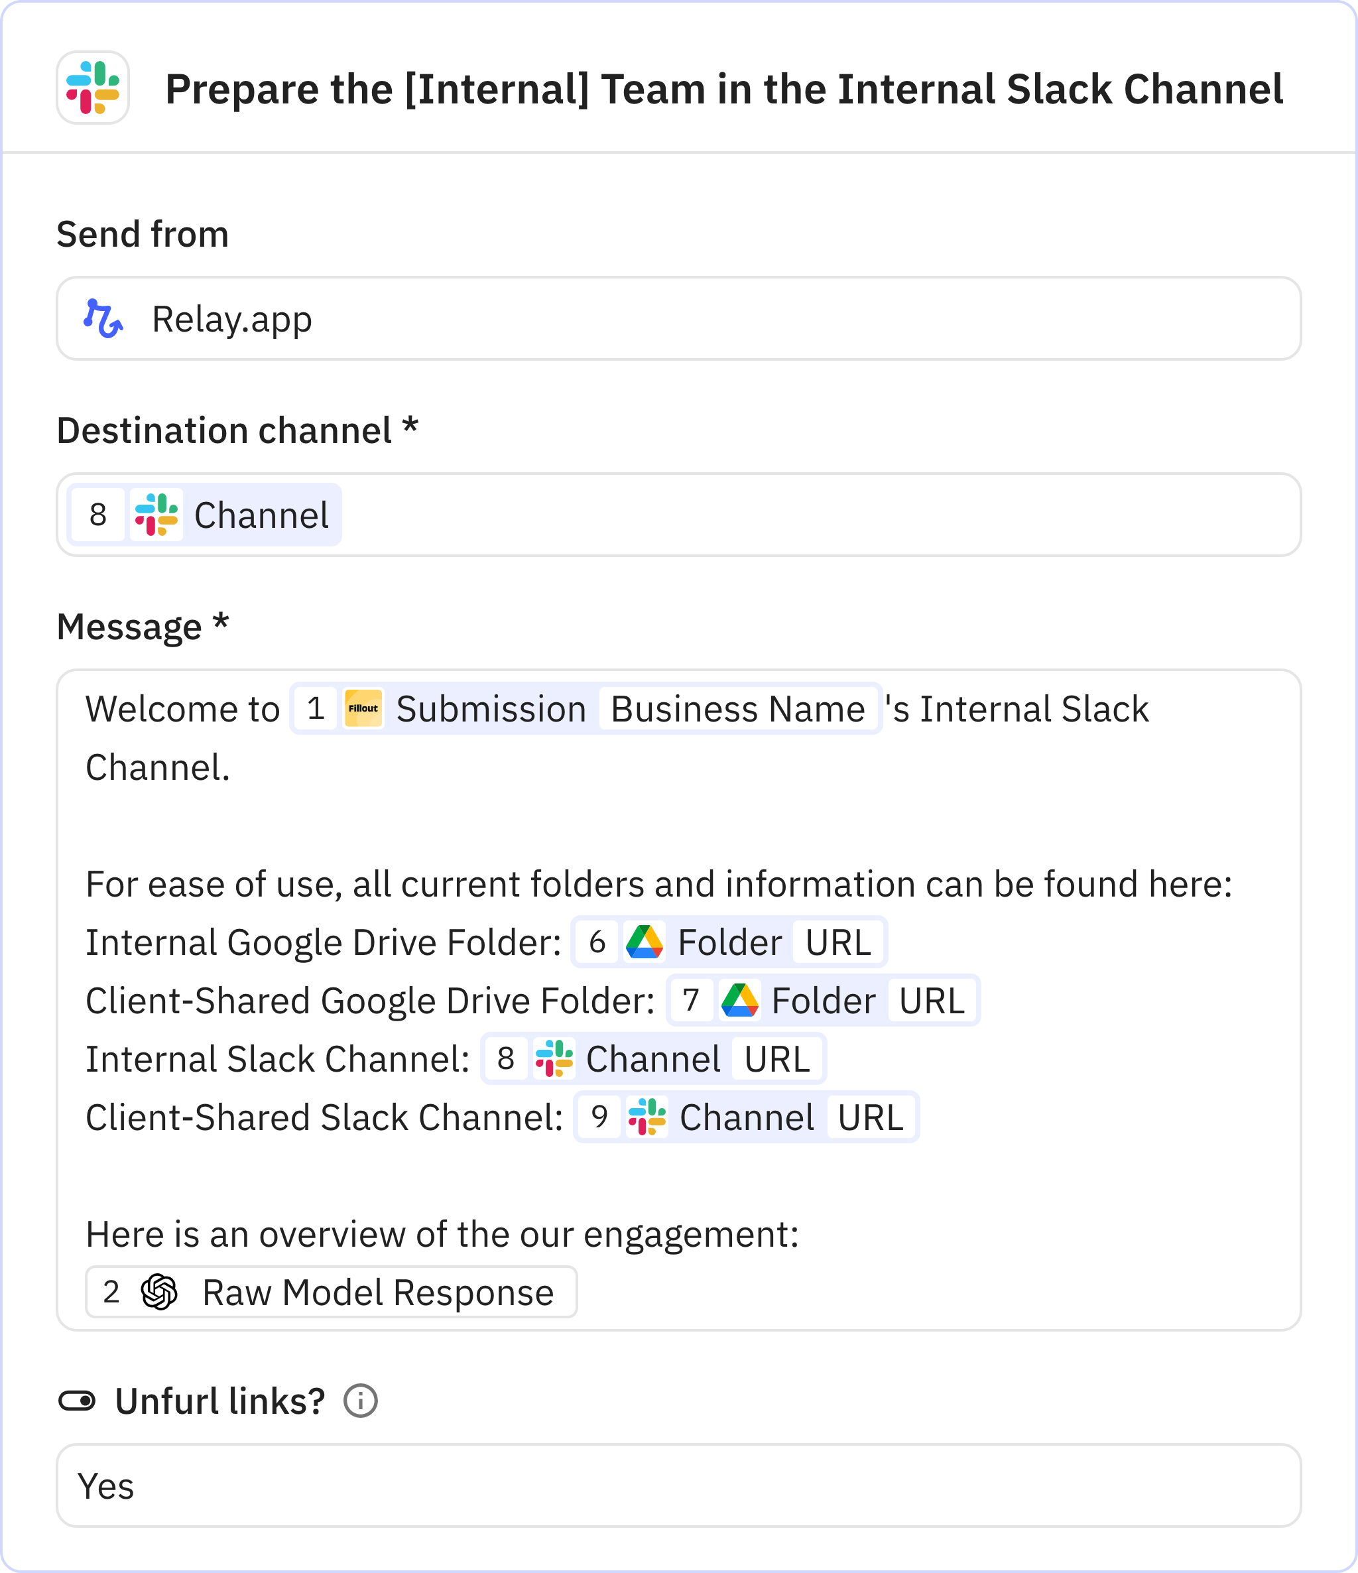
Task: Click the toggle icon beside Unfurl links
Action: tap(77, 1401)
